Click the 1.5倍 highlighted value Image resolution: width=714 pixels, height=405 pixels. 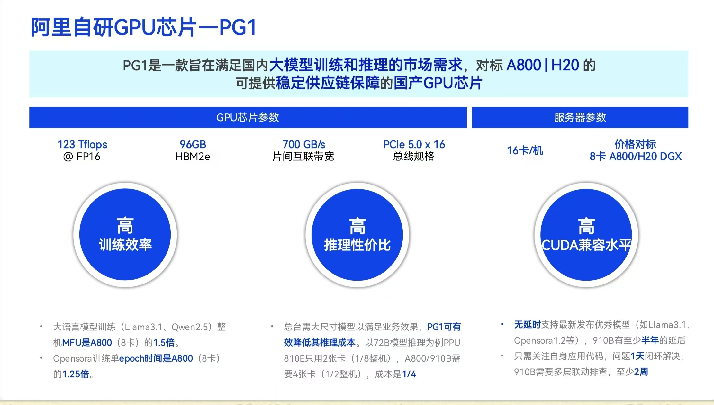(164, 343)
